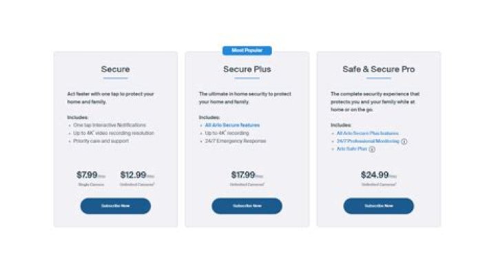Screen dimensions: 496x278
Task: Click the Secure Plus plan title
Action: [247, 69]
